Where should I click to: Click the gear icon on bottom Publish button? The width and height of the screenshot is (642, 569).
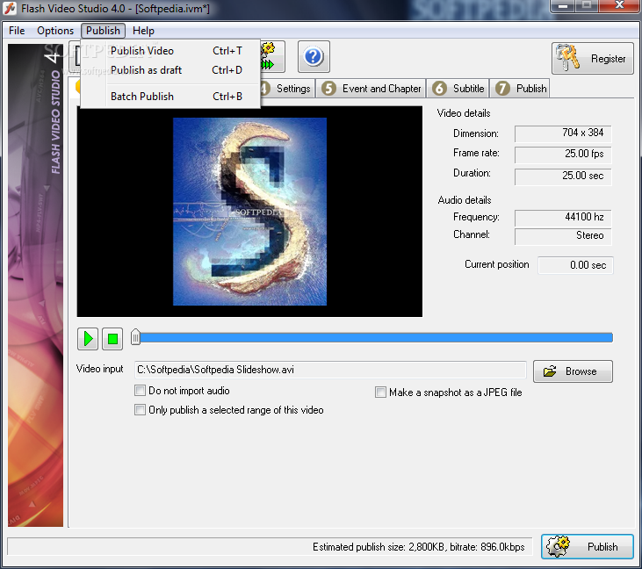pyautogui.click(x=558, y=546)
